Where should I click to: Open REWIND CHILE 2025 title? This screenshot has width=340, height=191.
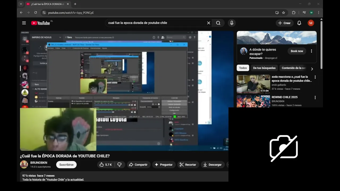[284, 97]
